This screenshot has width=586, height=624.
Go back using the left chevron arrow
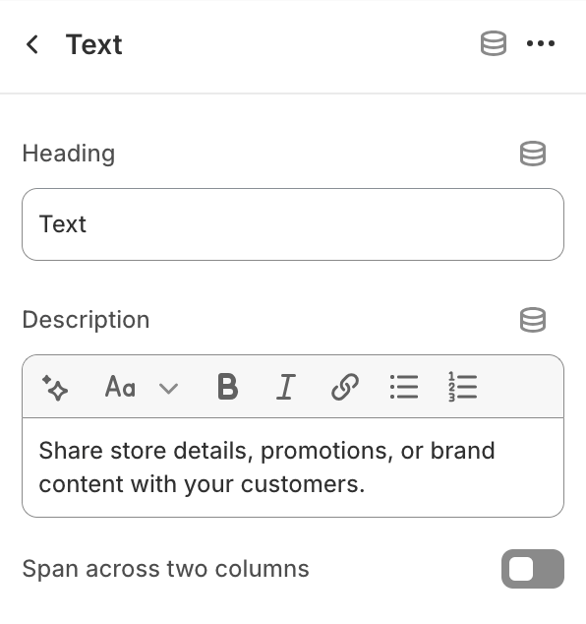tap(32, 43)
